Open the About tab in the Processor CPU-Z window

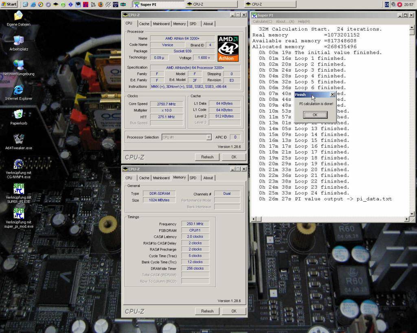[208, 24]
